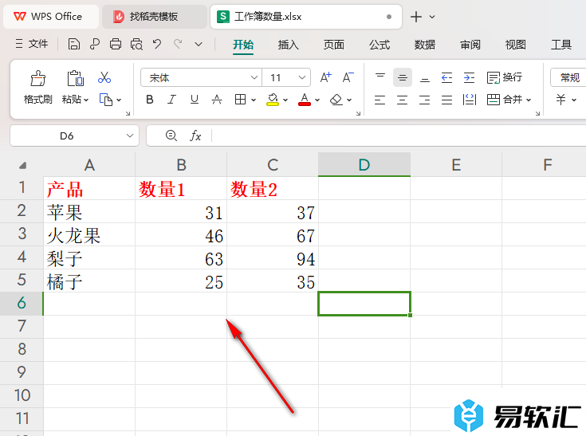586x436 pixels.
Task: Undo the last action
Action: (x=157, y=45)
